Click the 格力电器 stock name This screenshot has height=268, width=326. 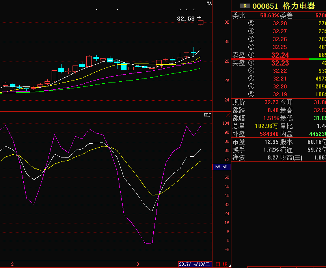pyautogui.click(x=299, y=6)
